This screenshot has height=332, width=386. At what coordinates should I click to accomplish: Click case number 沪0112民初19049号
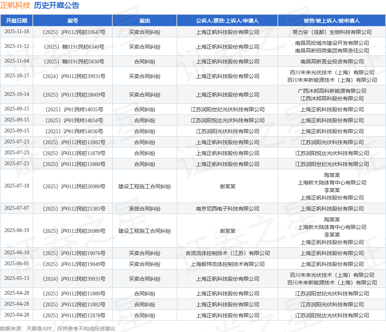(x=74, y=264)
